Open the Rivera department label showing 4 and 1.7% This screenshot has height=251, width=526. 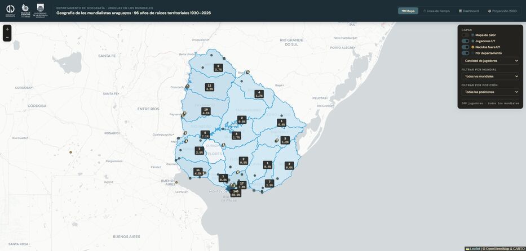pyautogui.click(x=259, y=94)
